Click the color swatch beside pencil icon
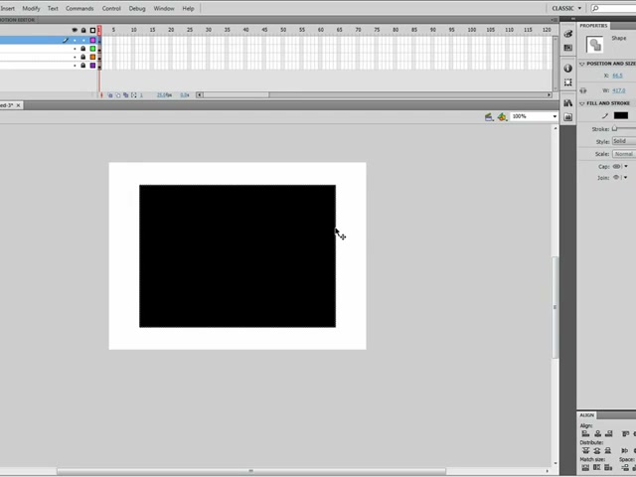The image size is (636, 477). point(620,115)
